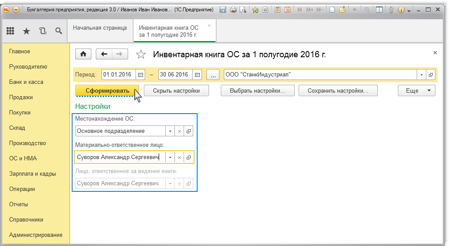Close the Инвентарная книга ОС tab
The image size is (449, 246).
tap(209, 25)
